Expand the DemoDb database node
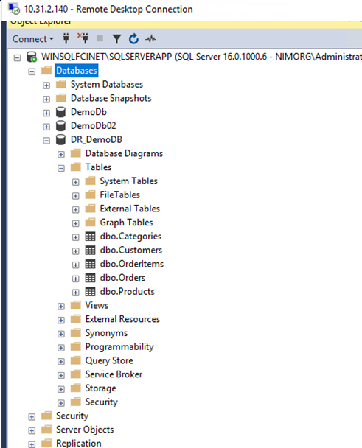 pos(46,113)
